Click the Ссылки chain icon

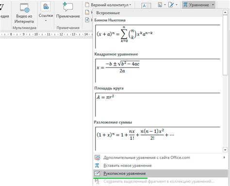pyautogui.click(x=46, y=6)
